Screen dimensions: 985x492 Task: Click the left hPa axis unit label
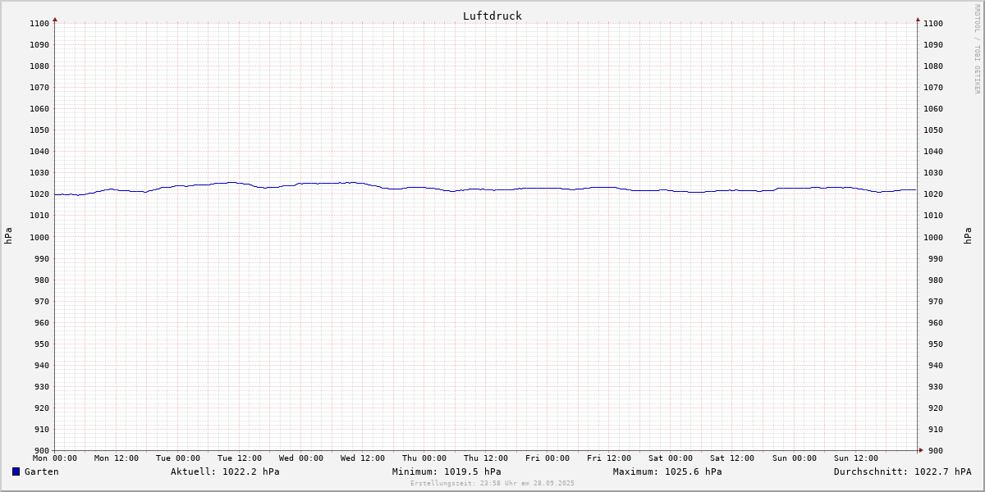(8, 236)
